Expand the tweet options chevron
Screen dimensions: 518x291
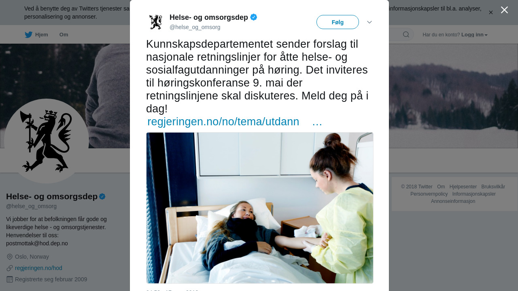[369, 22]
